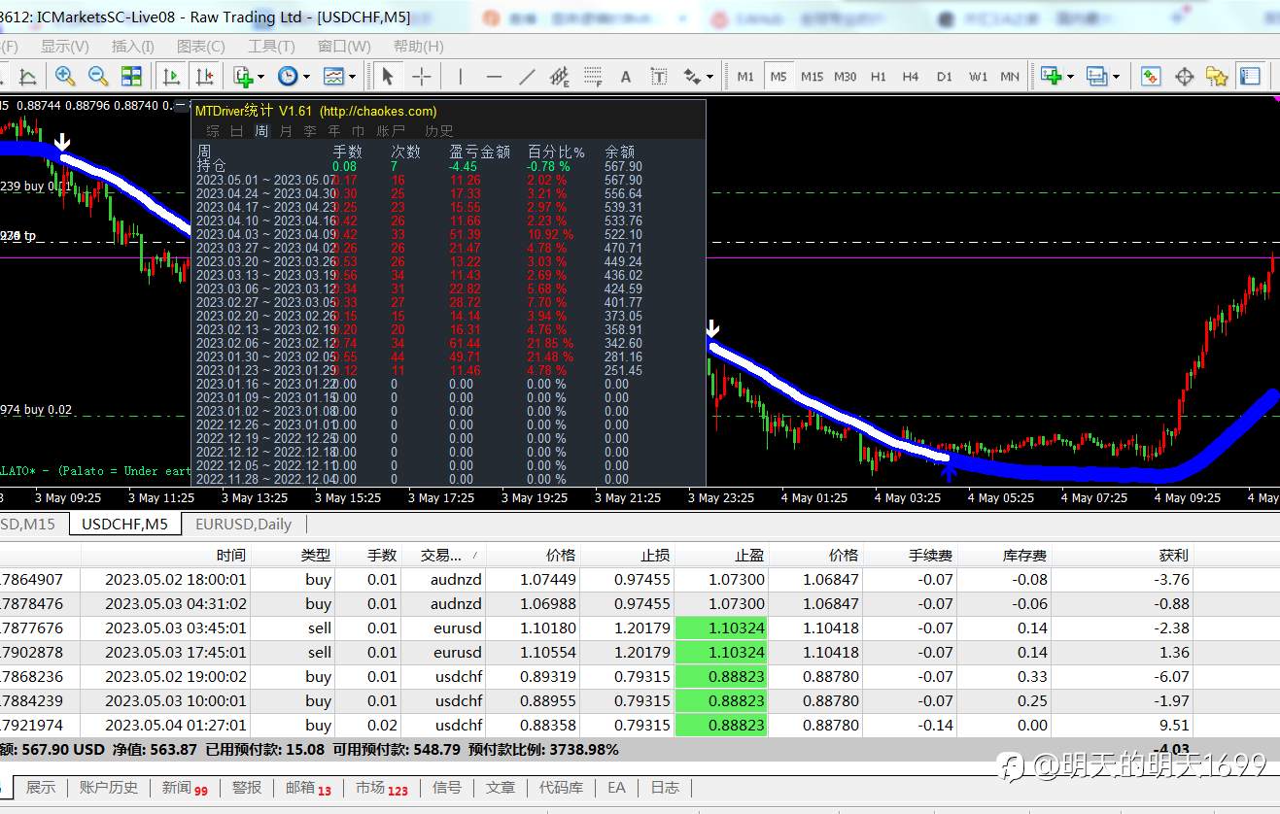Select the M5 timeframe button
Screen dimensions: 1280x814
coord(778,76)
